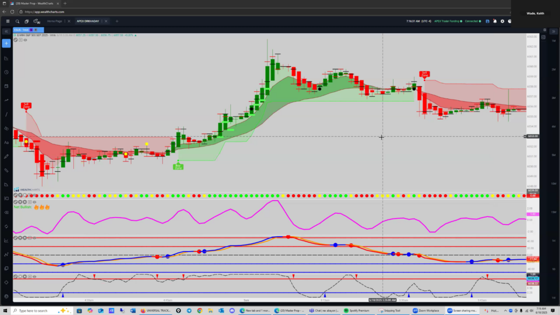Viewport: 560px width, 315px height.
Task: Open Snipping Tool from taskbar
Action: pos(390,311)
